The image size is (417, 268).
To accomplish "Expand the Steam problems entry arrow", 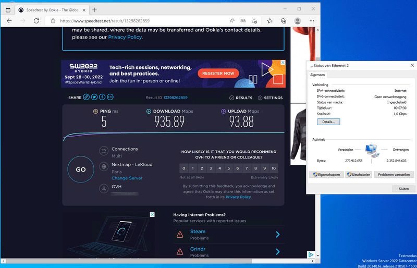I will coord(278,234).
